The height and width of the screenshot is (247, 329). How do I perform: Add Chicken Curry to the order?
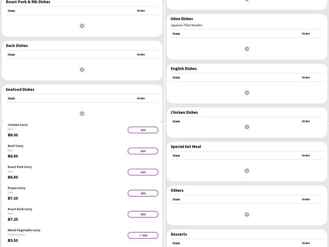click(x=143, y=130)
